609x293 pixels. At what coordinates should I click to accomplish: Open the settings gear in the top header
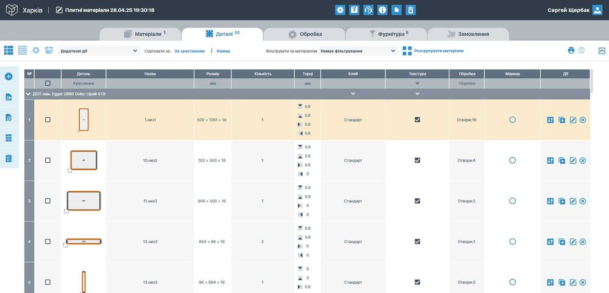click(340, 10)
